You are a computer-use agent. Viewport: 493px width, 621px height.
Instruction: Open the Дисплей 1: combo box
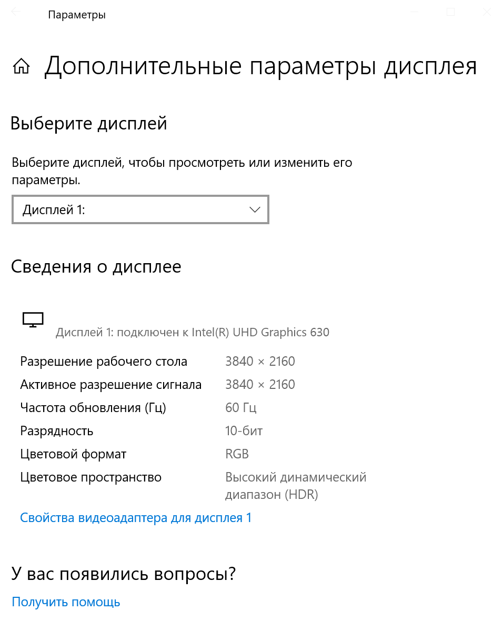tap(140, 209)
